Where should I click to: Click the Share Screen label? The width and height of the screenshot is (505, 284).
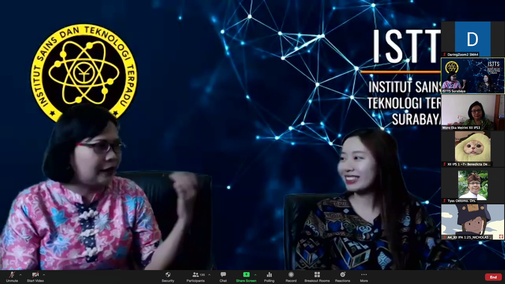tap(246, 281)
